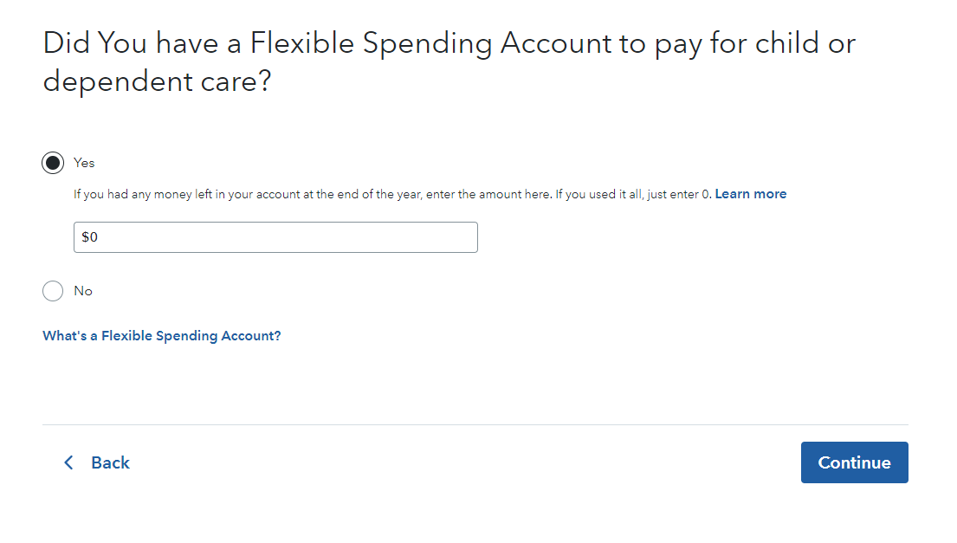This screenshot has height=543, width=957.
Task: Click the filled radio circle next to Yes
Action: [53, 163]
